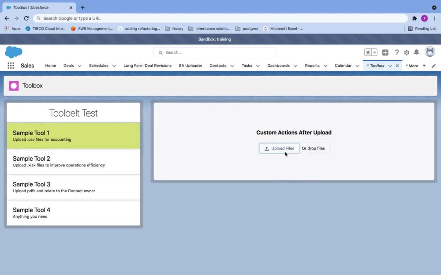Screen dimensions: 441x275
Task: Open the Contacts tab
Action: point(218,66)
